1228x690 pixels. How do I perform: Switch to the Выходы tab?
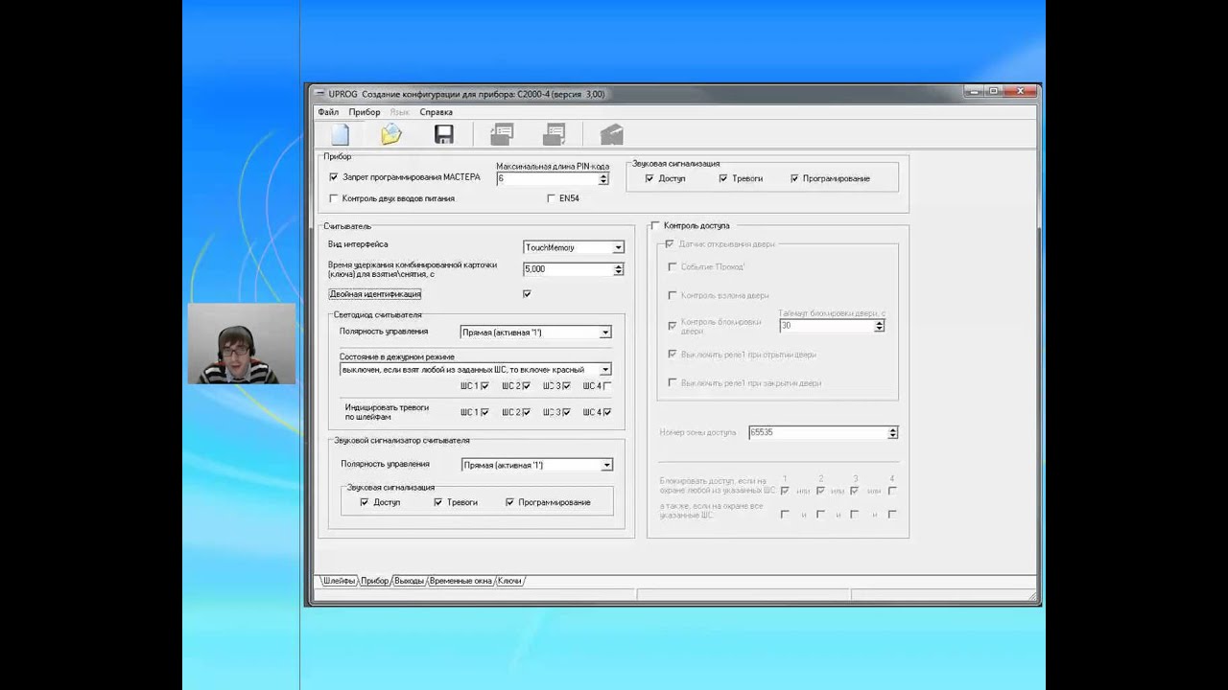pyautogui.click(x=410, y=581)
